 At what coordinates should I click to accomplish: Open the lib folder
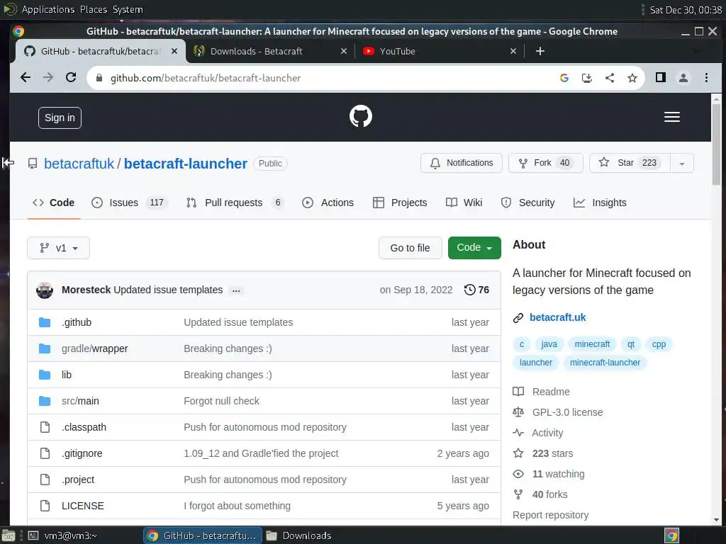[66, 375]
